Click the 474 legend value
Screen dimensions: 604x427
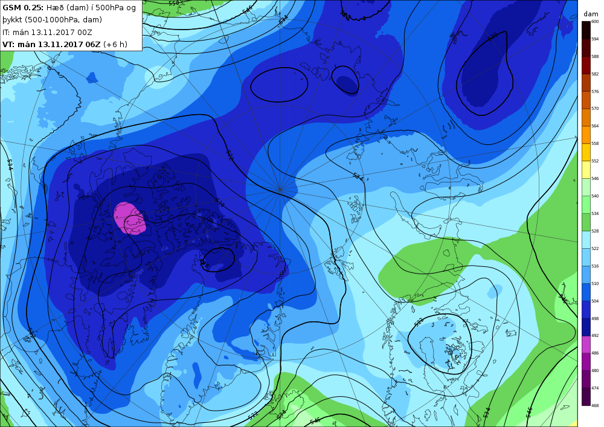[x=595, y=388]
